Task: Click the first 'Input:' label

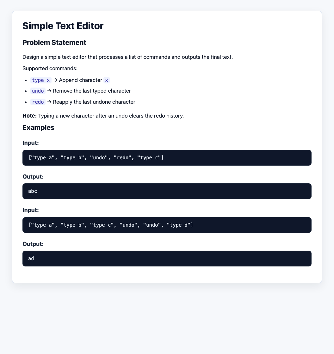Action: (x=30, y=143)
